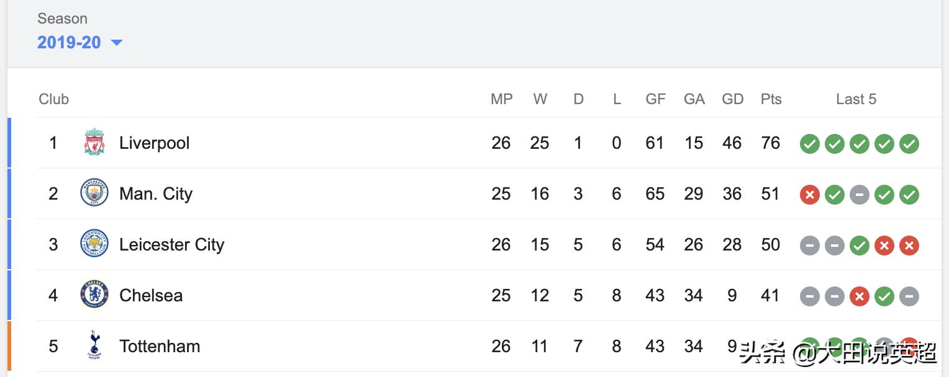Click Leicester City's first grey draw icon
Image resolution: width=949 pixels, height=377 pixels.
tap(809, 246)
